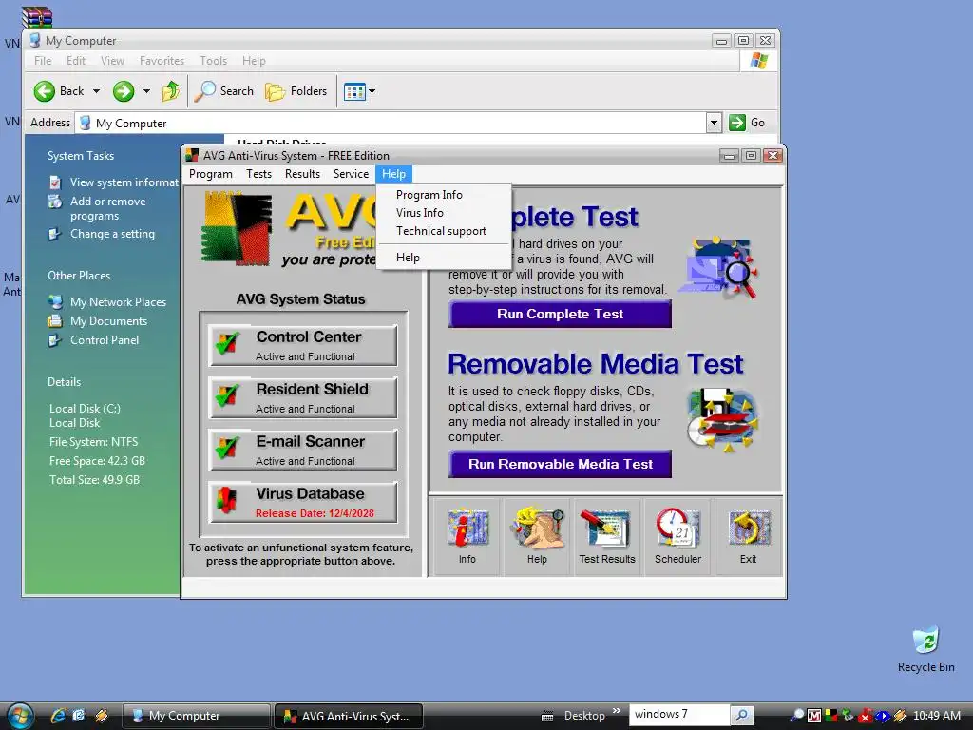
Task: Open AVG Tests menu
Action: tap(258, 175)
